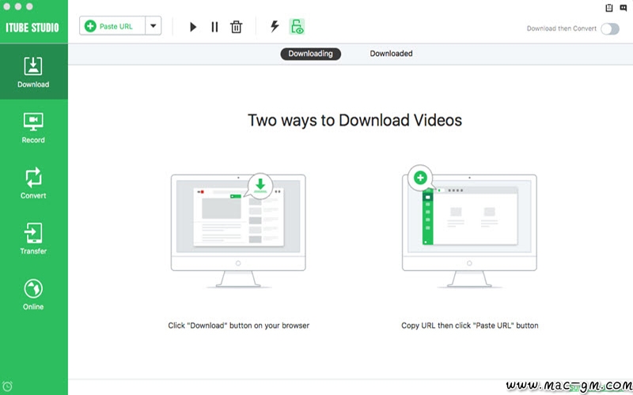Click the ITUBE STUDIO logo
The height and width of the screenshot is (395, 633).
pyautogui.click(x=32, y=28)
